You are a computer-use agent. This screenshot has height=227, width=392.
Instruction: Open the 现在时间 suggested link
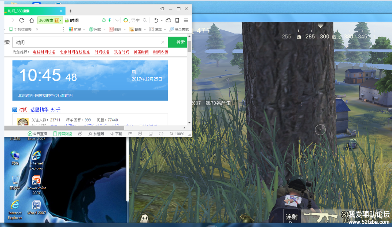pos(122,52)
